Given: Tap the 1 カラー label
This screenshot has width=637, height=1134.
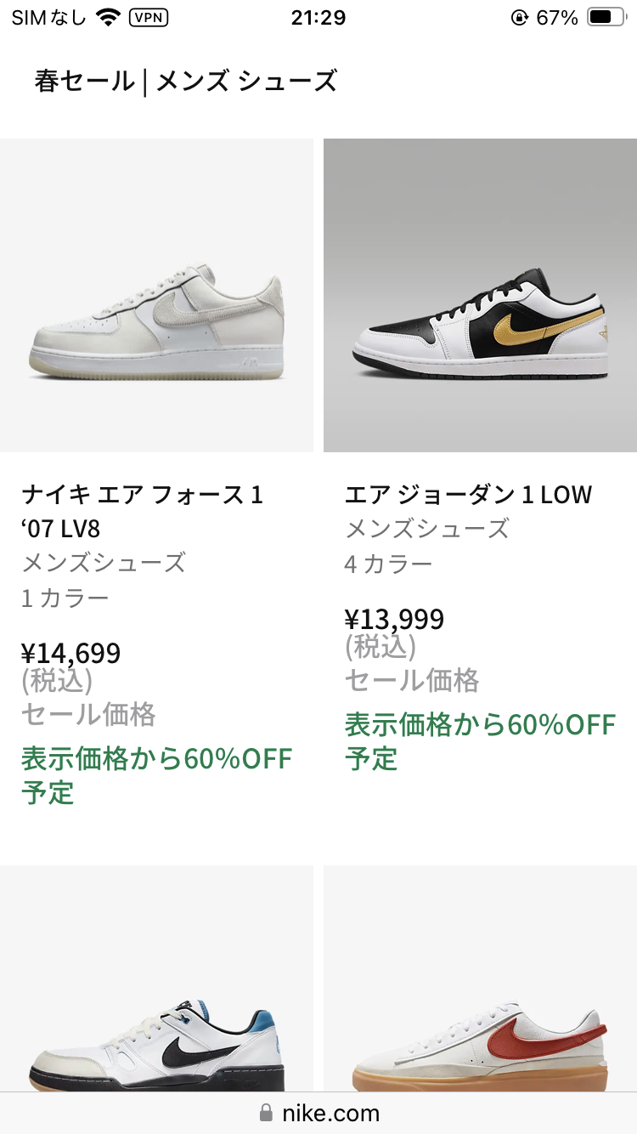Looking at the screenshot, I should click(65, 598).
